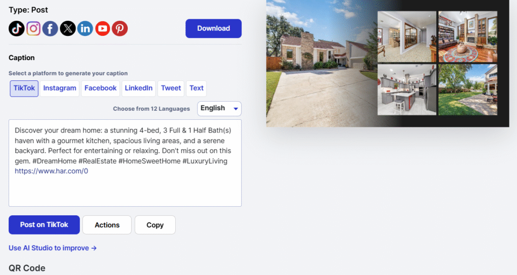517x275 pixels.
Task: Choose the Facebook caption tab
Action: click(100, 88)
